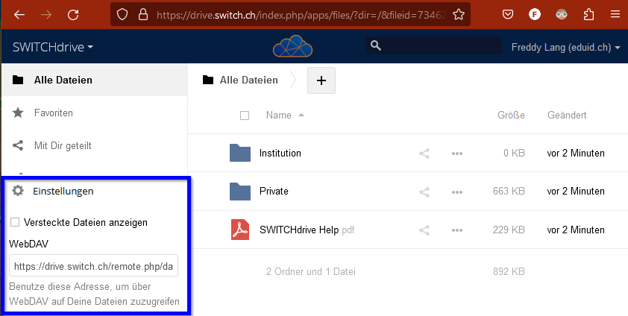628x316 pixels.
Task: Click the Private folder icon
Action: [x=240, y=192]
